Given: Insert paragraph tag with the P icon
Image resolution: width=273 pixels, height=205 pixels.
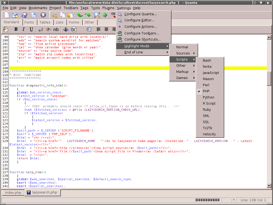Looking at the screenshot, I should (49, 29).
